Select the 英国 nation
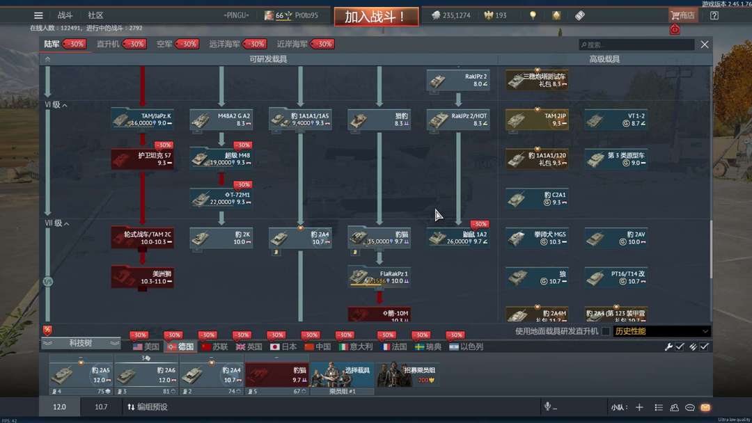The width and height of the screenshot is (752, 423). (249, 346)
